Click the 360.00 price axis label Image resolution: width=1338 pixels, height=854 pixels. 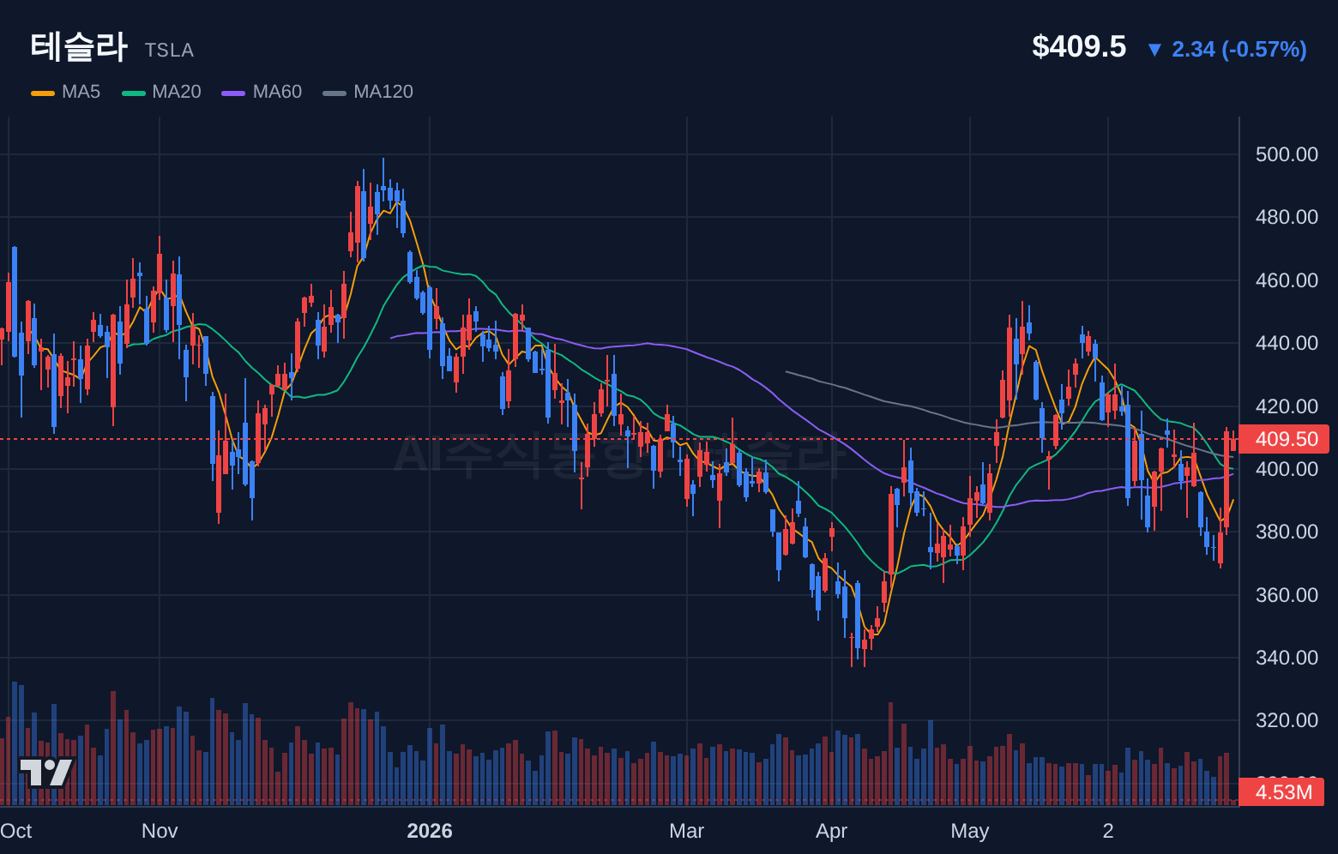click(x=1287, y=595)
